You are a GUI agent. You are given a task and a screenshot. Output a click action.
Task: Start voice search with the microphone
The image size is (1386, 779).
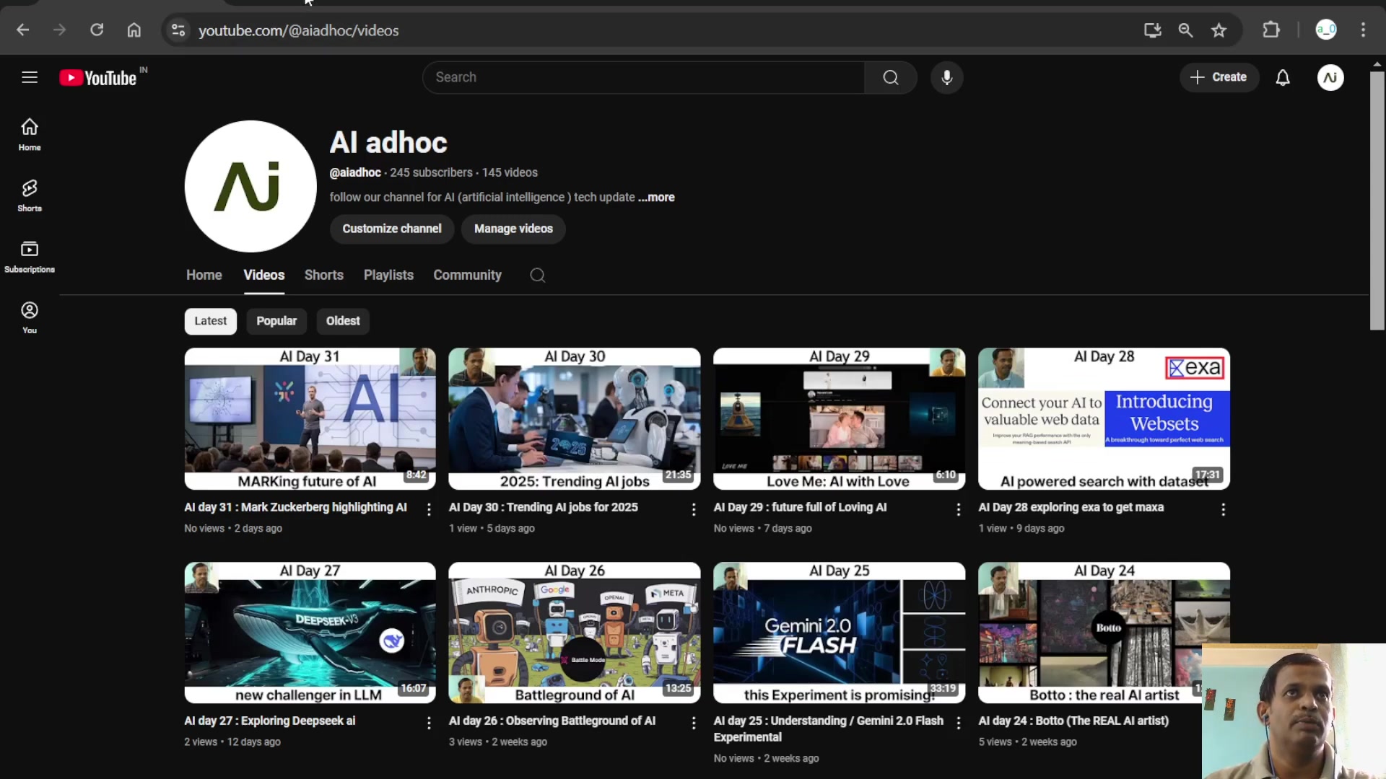[x=947, y=77]
